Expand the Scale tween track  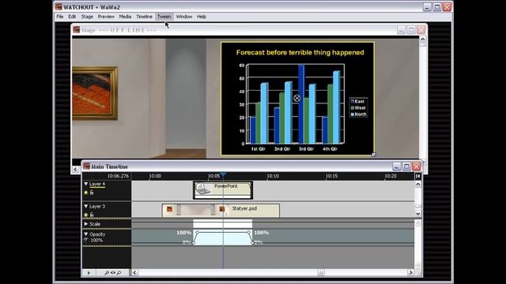pyautogui.click(x=86, y=224)
